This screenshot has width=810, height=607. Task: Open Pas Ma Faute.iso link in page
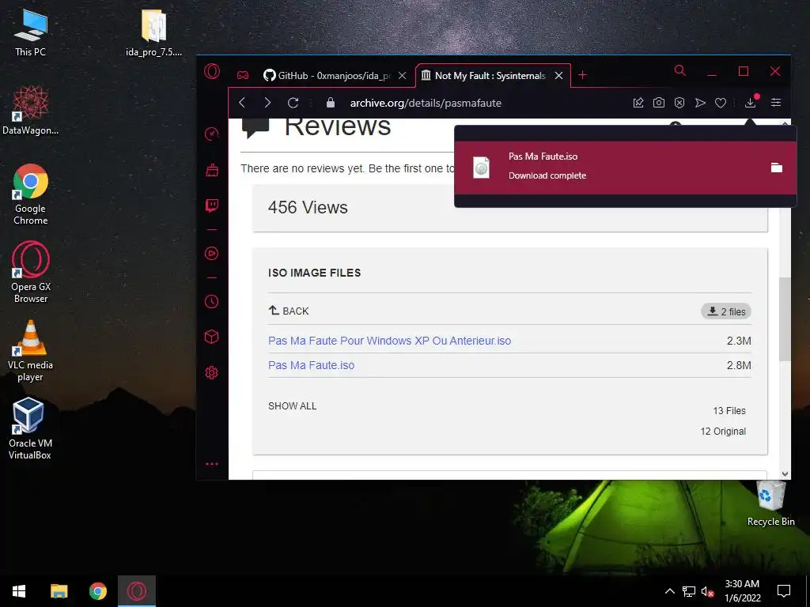pos(311,365)
